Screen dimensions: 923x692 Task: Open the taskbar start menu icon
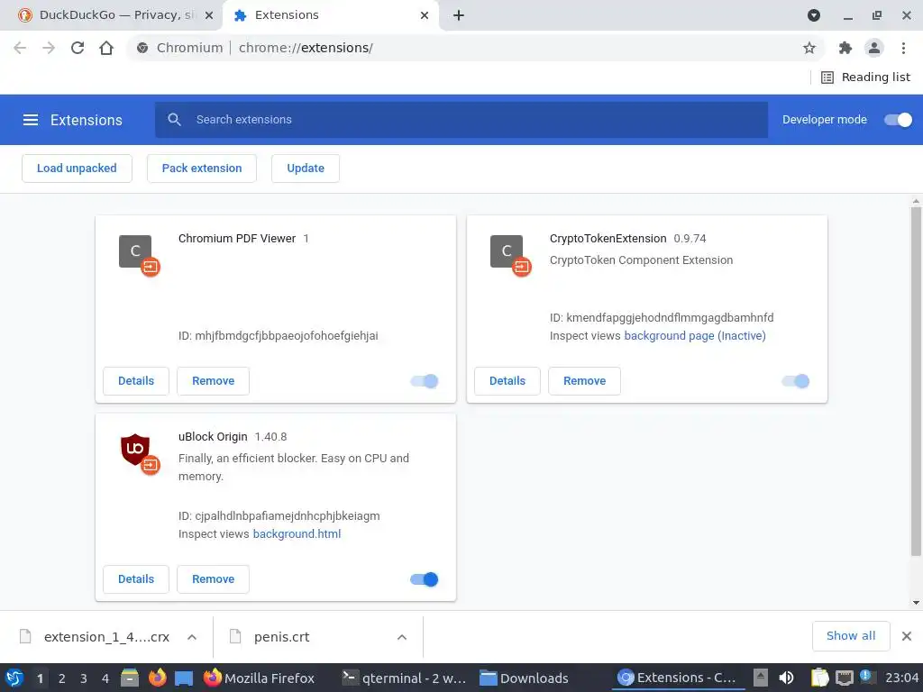14,678
